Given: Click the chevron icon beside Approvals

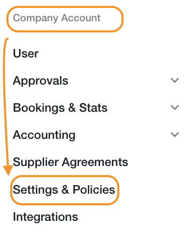Looking at the screenshot, I should point(175,80).
